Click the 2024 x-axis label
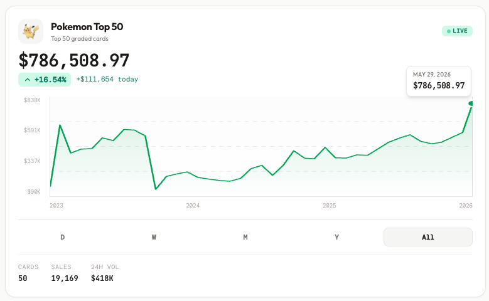489x301 pixels. [x=193, y=205]
